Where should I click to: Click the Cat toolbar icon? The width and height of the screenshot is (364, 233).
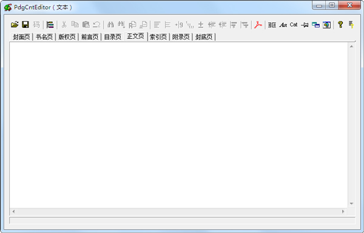(294, 25)
